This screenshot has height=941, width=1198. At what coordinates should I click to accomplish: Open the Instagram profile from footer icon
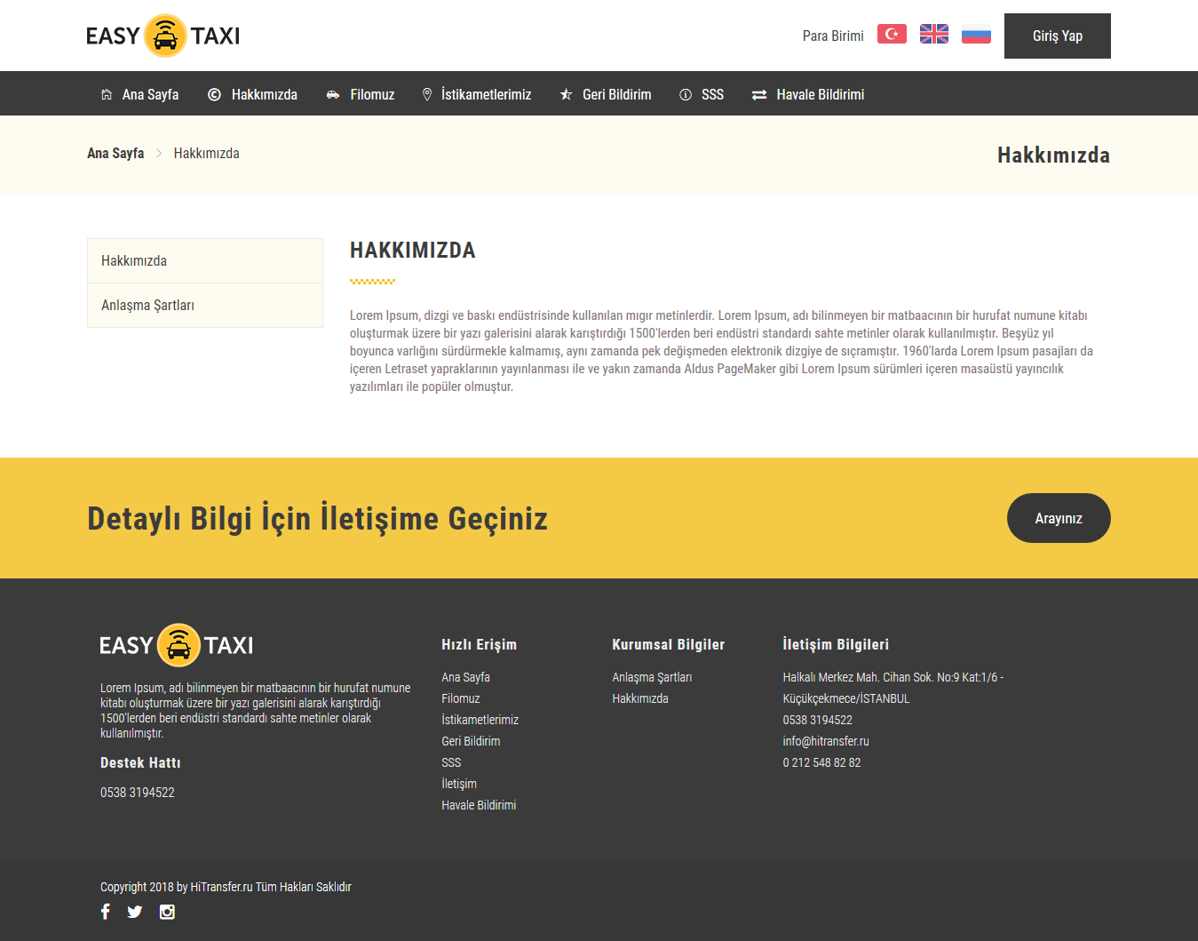pos(167,912)
